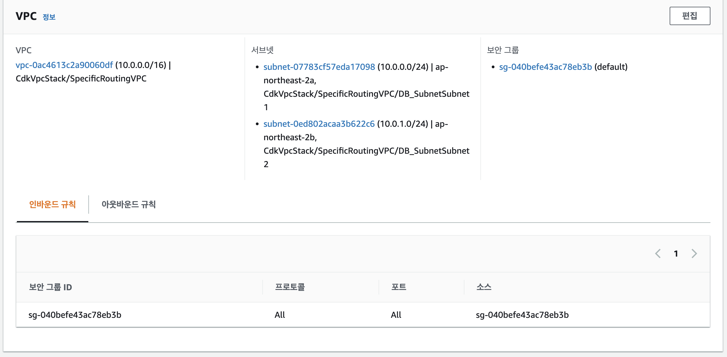The height and width of the screenshot is (357, 727).
Task: Go to the next page with the right chevron
Action: [694, 254]
